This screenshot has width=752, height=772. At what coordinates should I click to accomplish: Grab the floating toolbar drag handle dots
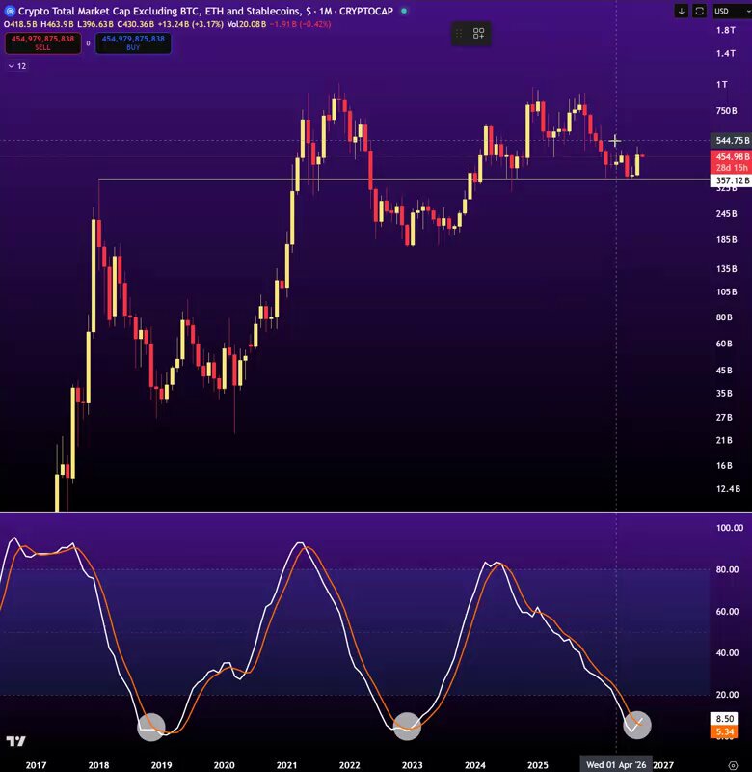pyautogui.click(x=459, y=34)
